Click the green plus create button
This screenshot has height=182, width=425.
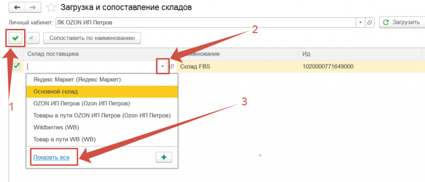(164, 158)
